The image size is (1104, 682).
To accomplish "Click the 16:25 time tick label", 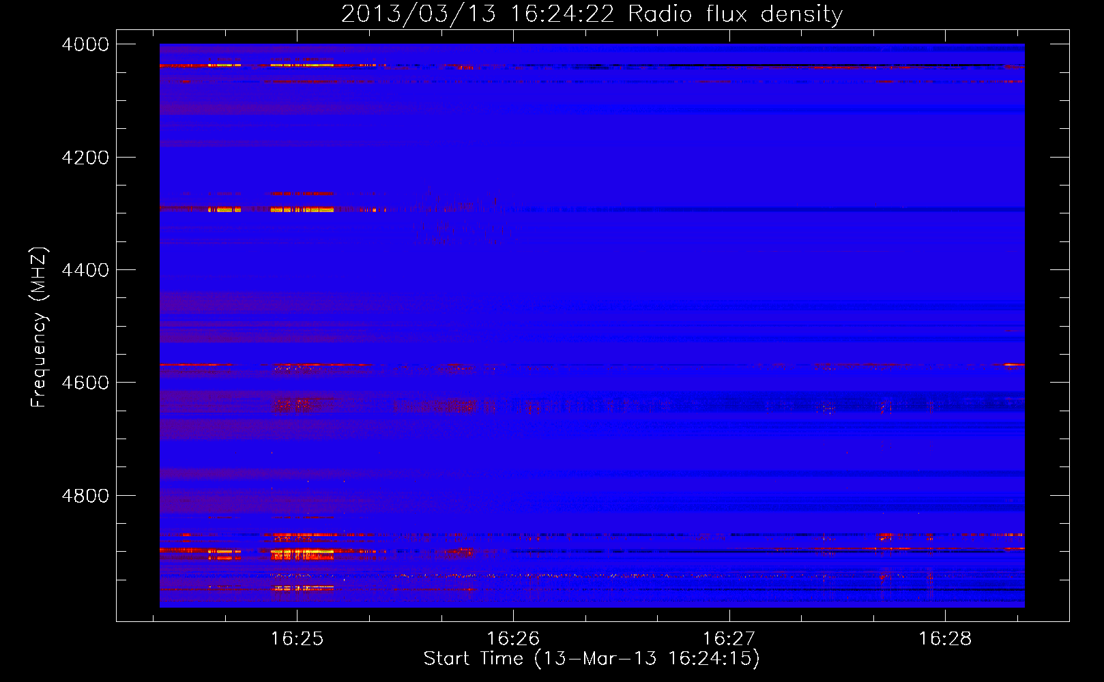I will click(297, 639).
